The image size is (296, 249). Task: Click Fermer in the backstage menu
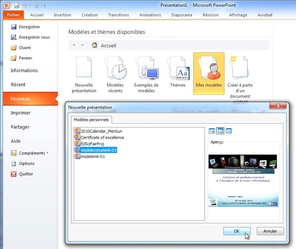pyautogui.click(x=22, y=58)
